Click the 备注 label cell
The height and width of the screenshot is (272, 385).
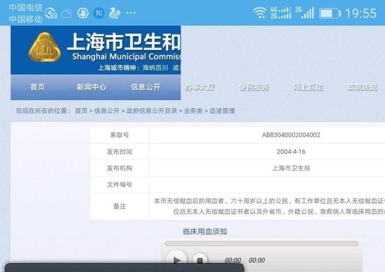(x=119, y=206)
